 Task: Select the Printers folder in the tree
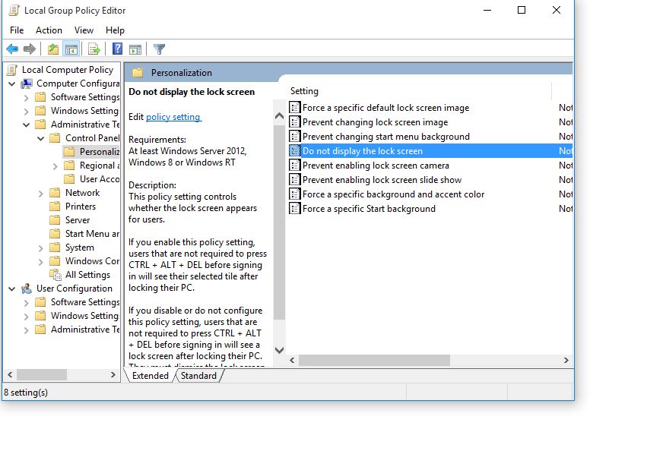click(x=82, y=206)
